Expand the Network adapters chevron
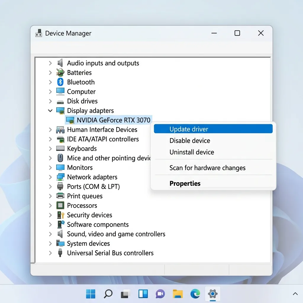The image size is (303, 303). (x=50, y=177)
